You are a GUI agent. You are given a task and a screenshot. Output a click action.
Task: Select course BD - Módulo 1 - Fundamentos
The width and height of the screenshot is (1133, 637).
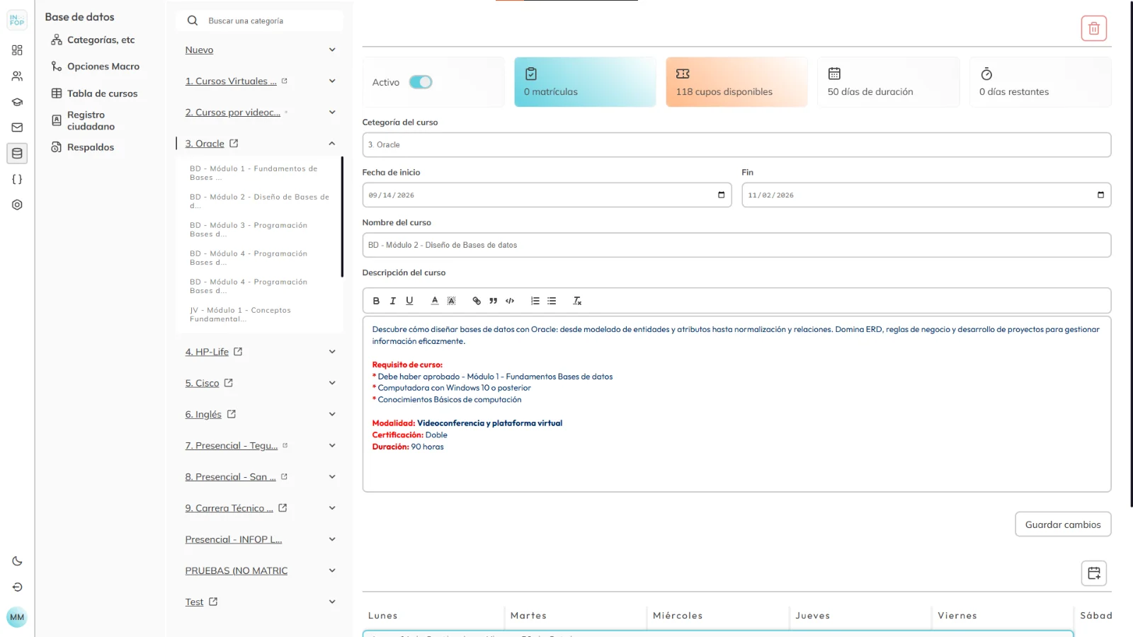coord(259,173)
